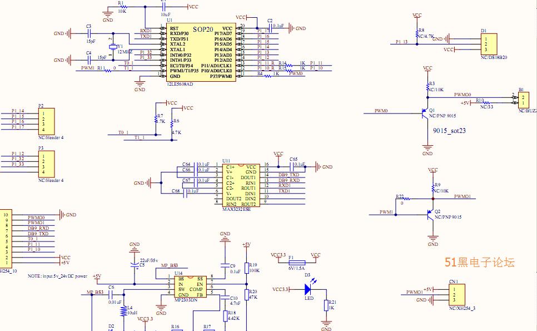Select the C65 0.1uF capacitor near U11 VCC
Image resolution: width=537 pixels, height=331 pixels.
pos(292,167)
